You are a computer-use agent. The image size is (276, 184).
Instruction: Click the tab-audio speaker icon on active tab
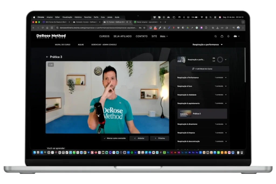pyautogui.click(x=127, y=22)
